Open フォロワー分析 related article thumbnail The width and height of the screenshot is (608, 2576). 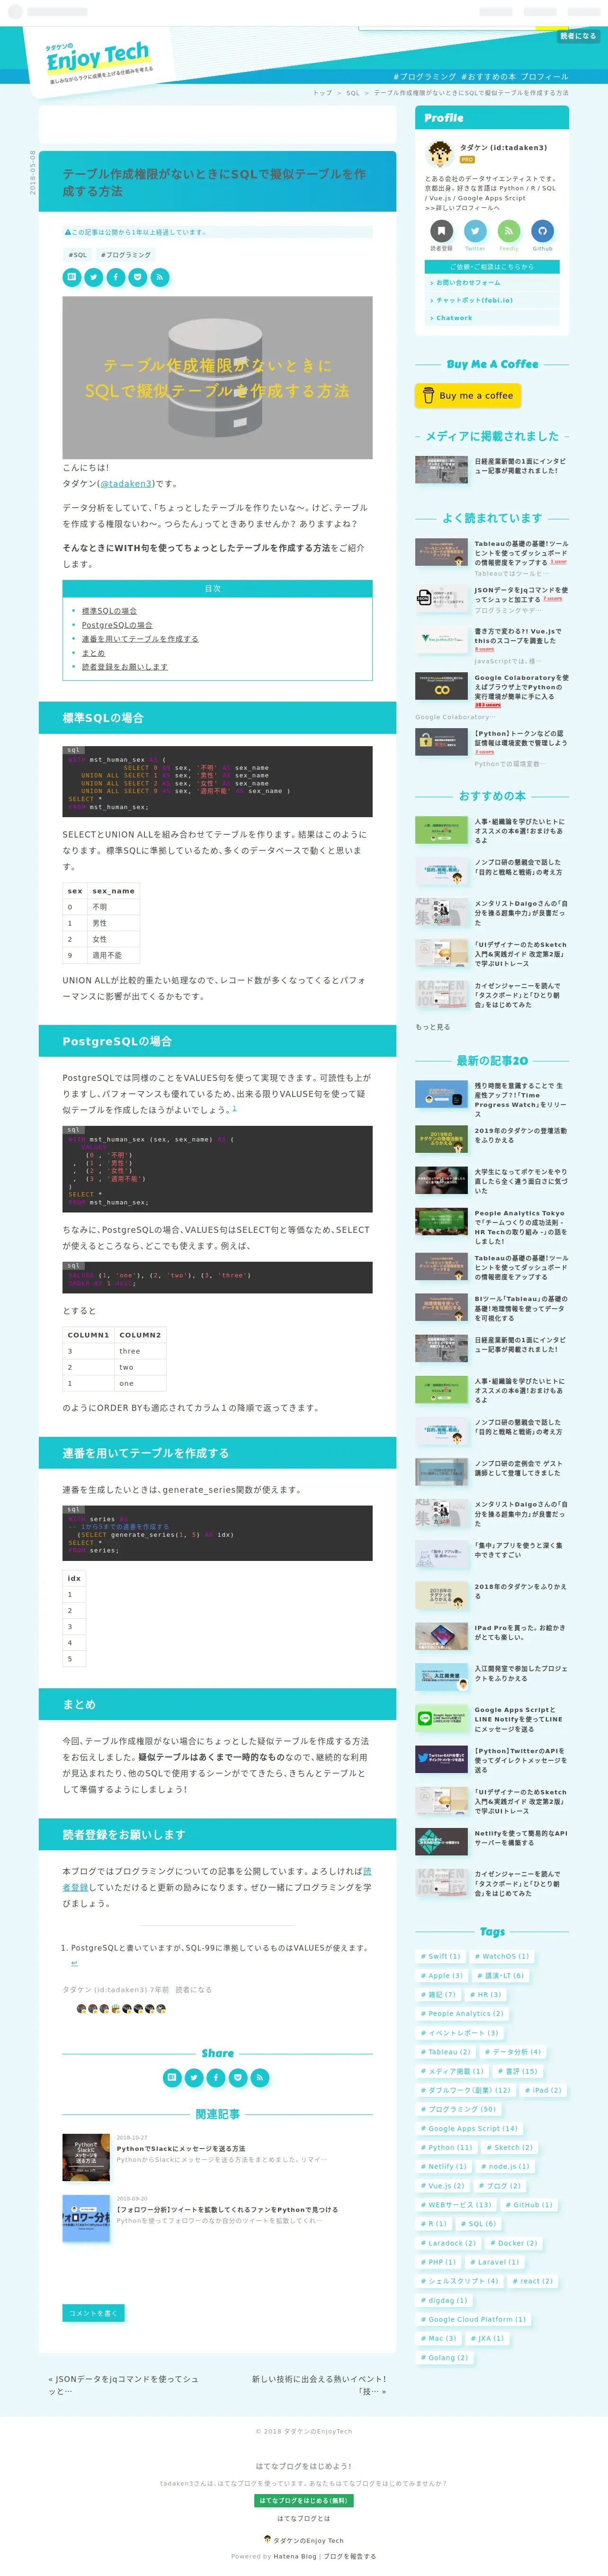click(x=86, y=2219)
